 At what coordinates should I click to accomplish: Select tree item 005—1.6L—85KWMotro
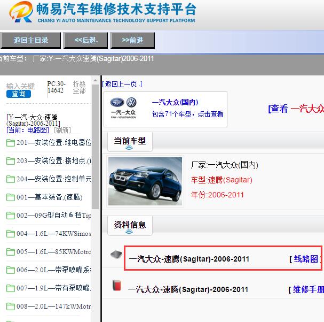click(x=54, y=252)
